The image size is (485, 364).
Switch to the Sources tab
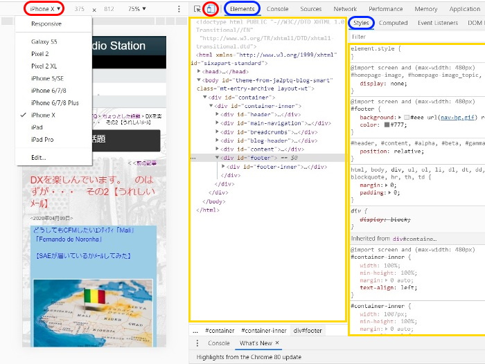click(x=311, y=9)
